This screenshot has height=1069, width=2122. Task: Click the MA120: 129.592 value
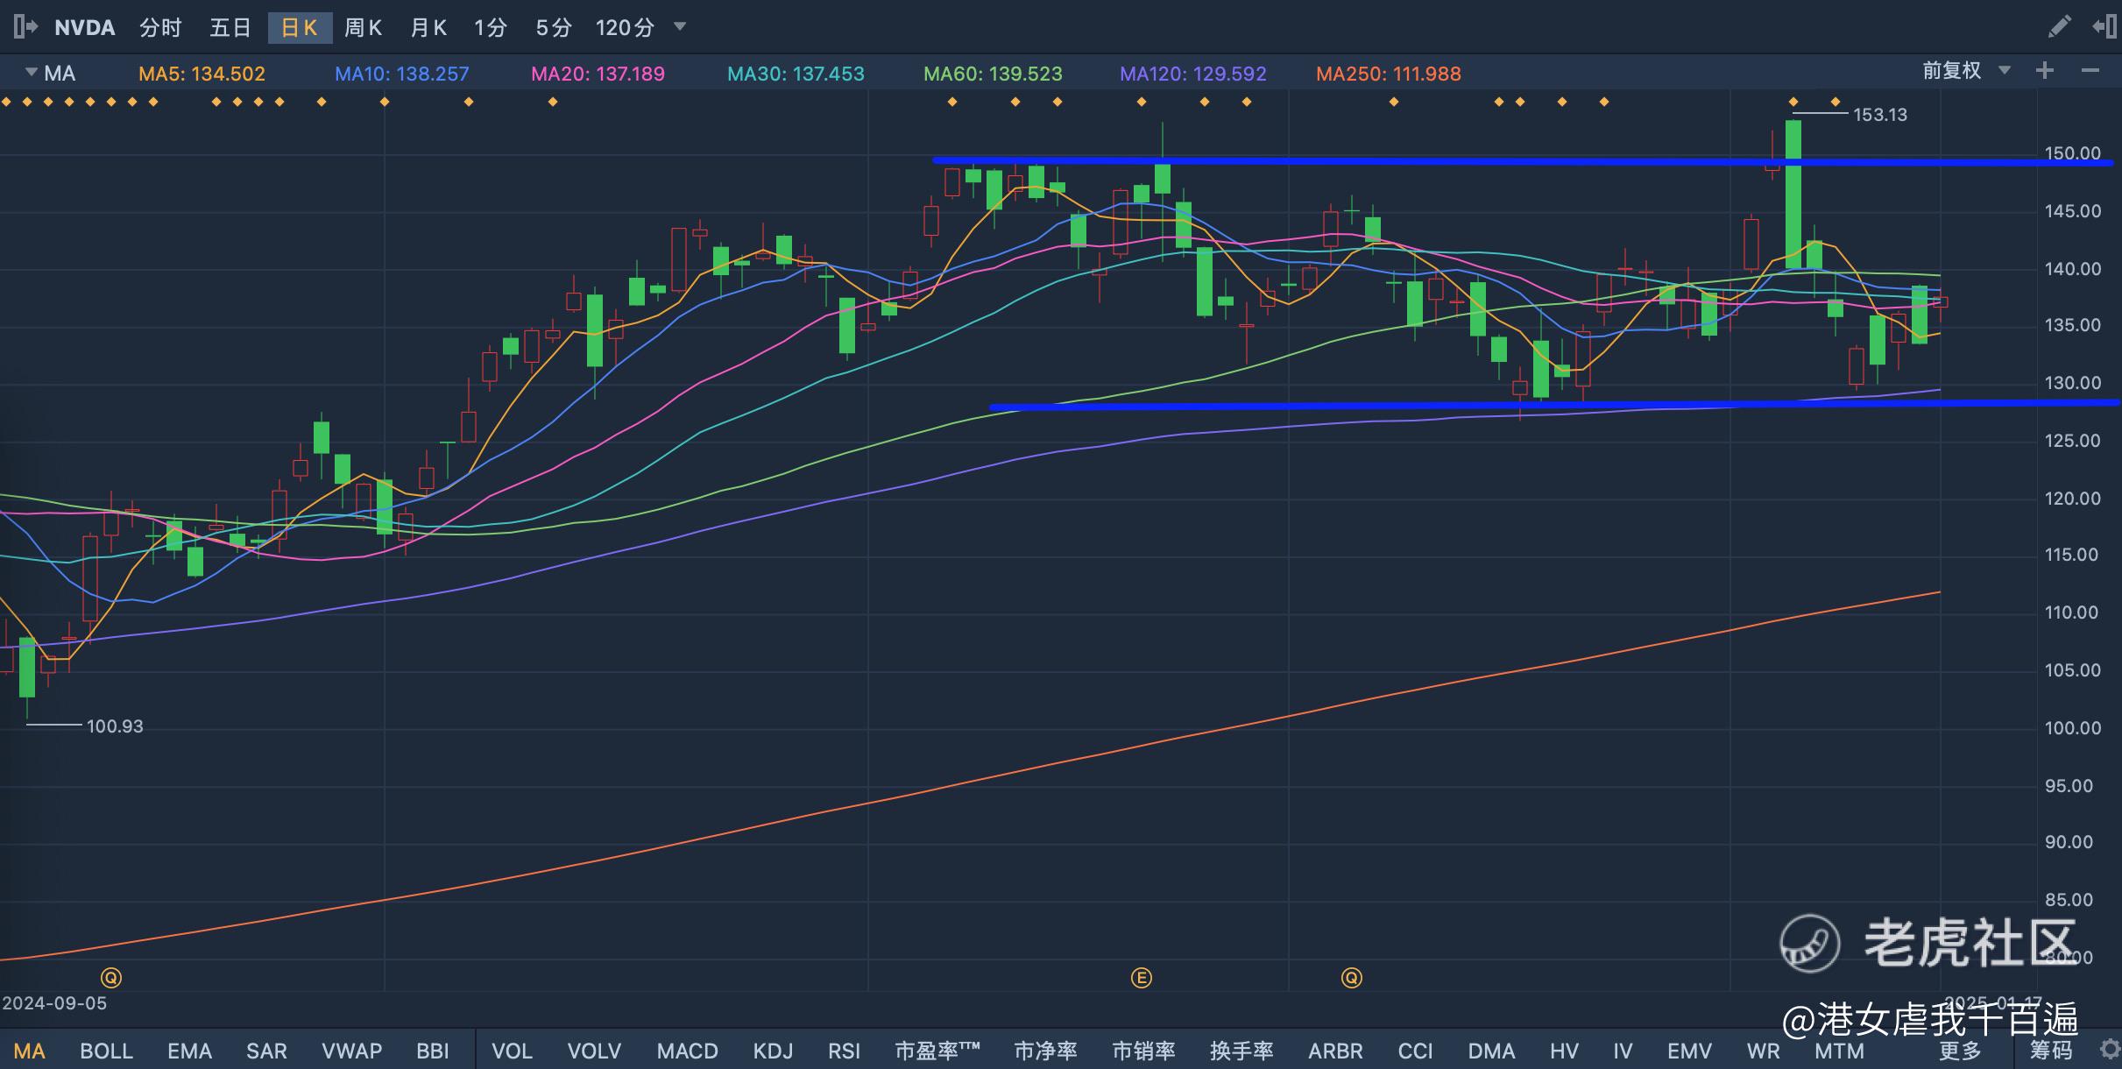click(x=1193, y=74)
